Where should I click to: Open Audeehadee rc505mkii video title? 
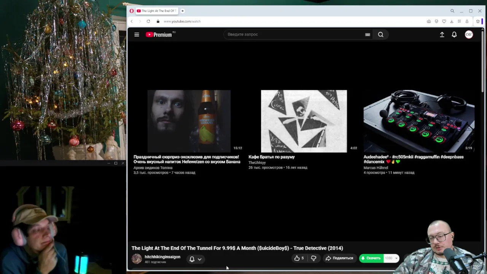(x=414, y=159)
